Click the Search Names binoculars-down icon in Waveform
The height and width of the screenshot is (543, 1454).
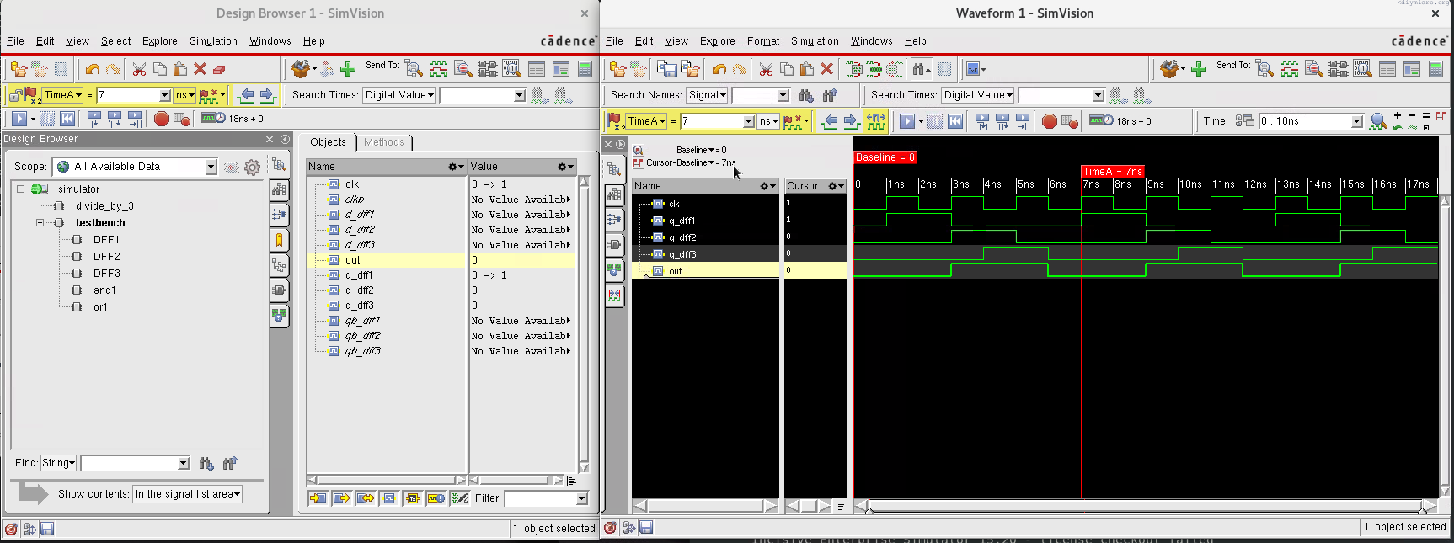point(806,95)
